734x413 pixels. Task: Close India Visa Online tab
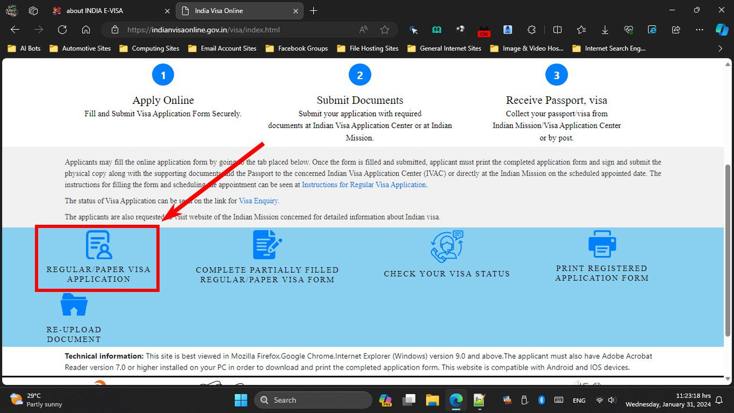pyautogui.click(x=296, y=10)
